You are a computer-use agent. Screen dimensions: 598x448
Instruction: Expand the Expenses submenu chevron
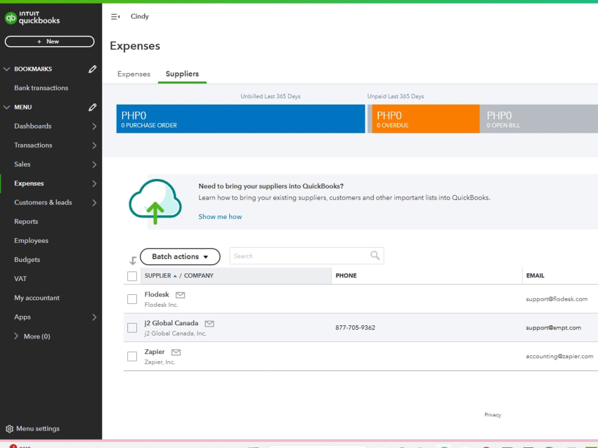click(94, 184)
